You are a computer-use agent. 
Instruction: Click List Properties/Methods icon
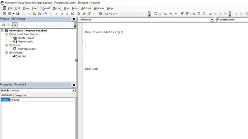[x=155, y=14]
